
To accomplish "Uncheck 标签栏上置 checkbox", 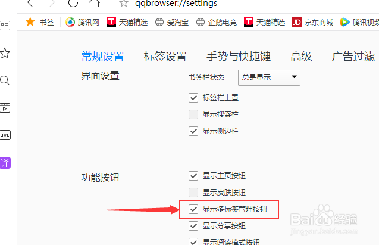I will pyautogui.click(x=193, y=98).
